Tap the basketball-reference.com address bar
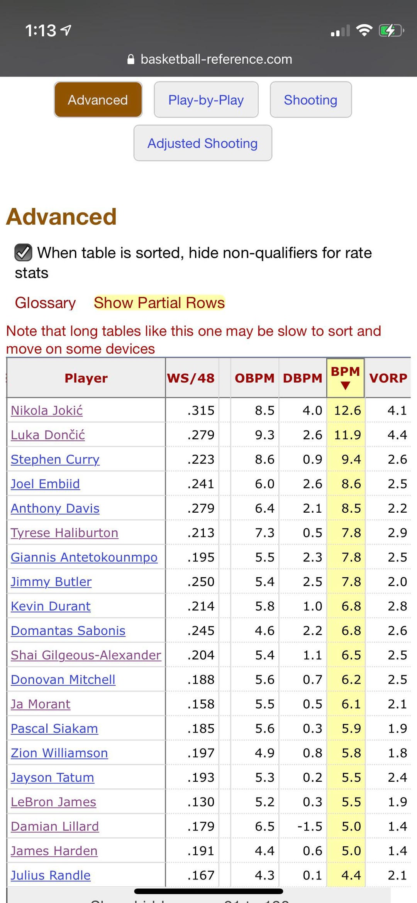This screenshot has height=903, width=417. click(216, 59)
